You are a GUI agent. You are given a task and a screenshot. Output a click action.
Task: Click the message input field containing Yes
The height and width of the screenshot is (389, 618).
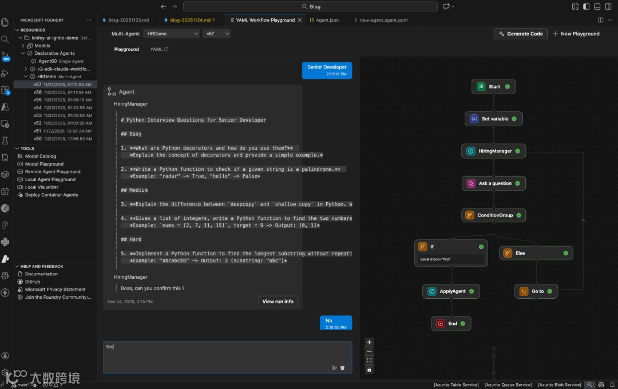227,357
